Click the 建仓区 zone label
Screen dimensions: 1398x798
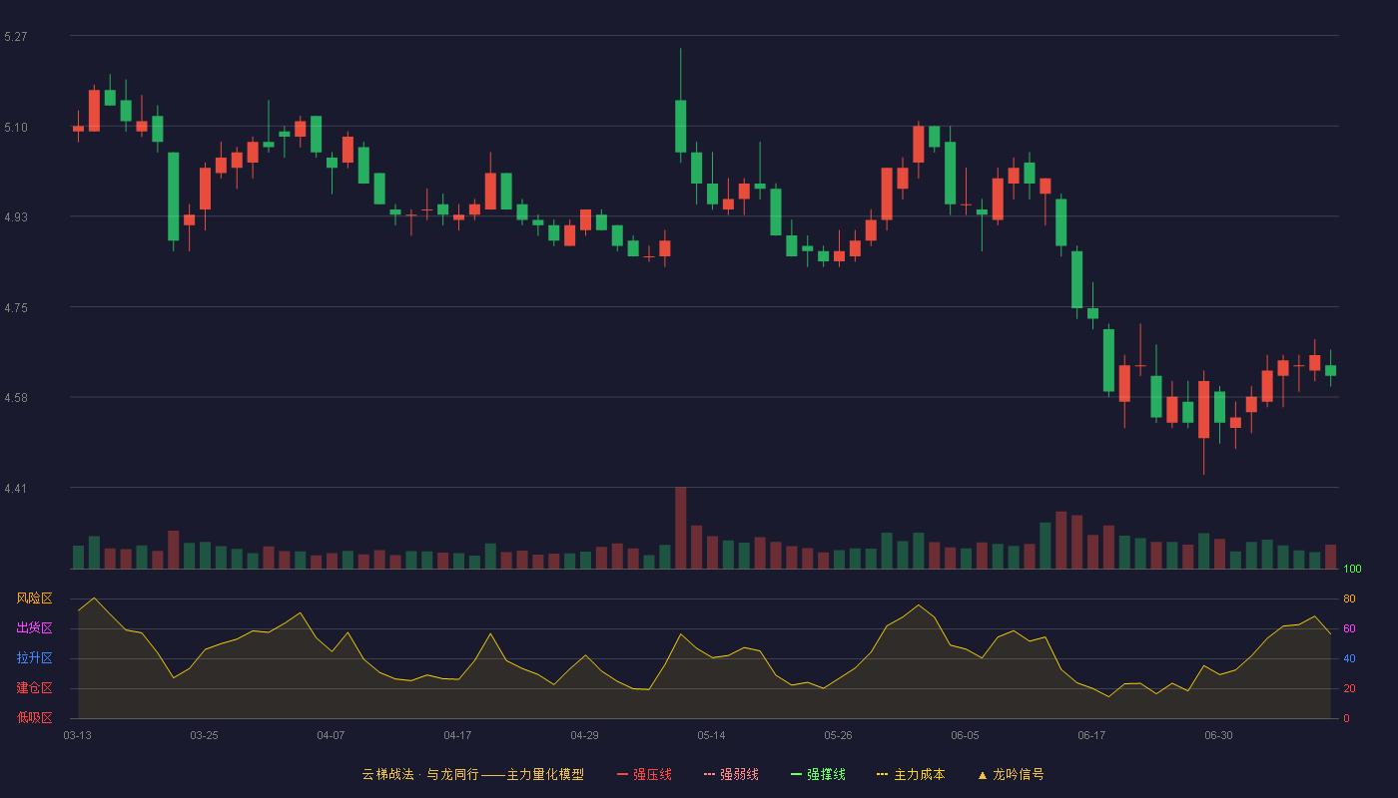coord(34,688)
